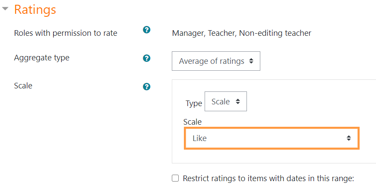Open the Average of ratings dropdown

coord(216,61)
